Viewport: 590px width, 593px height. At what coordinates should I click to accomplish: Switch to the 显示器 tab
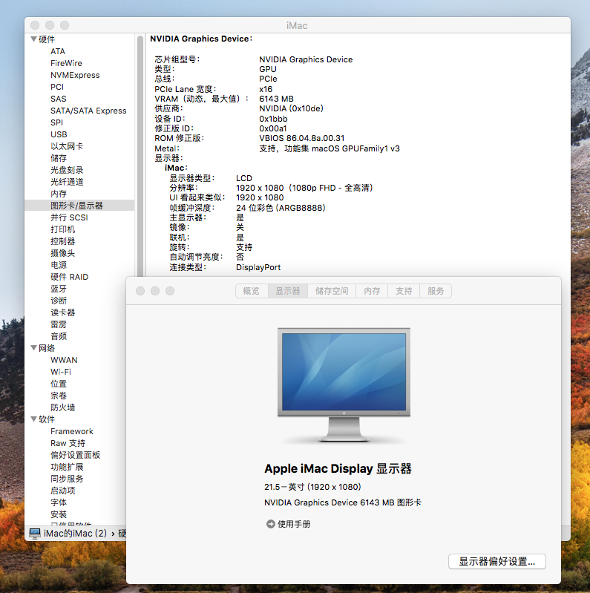288,291
